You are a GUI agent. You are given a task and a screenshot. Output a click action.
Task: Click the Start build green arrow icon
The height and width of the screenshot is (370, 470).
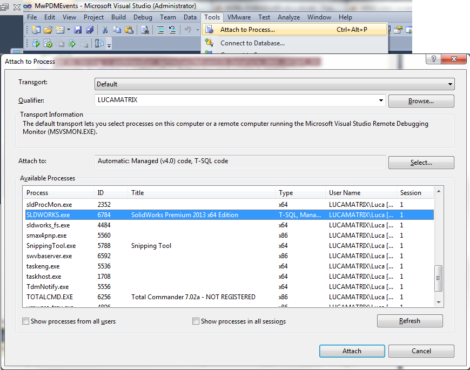36,44
